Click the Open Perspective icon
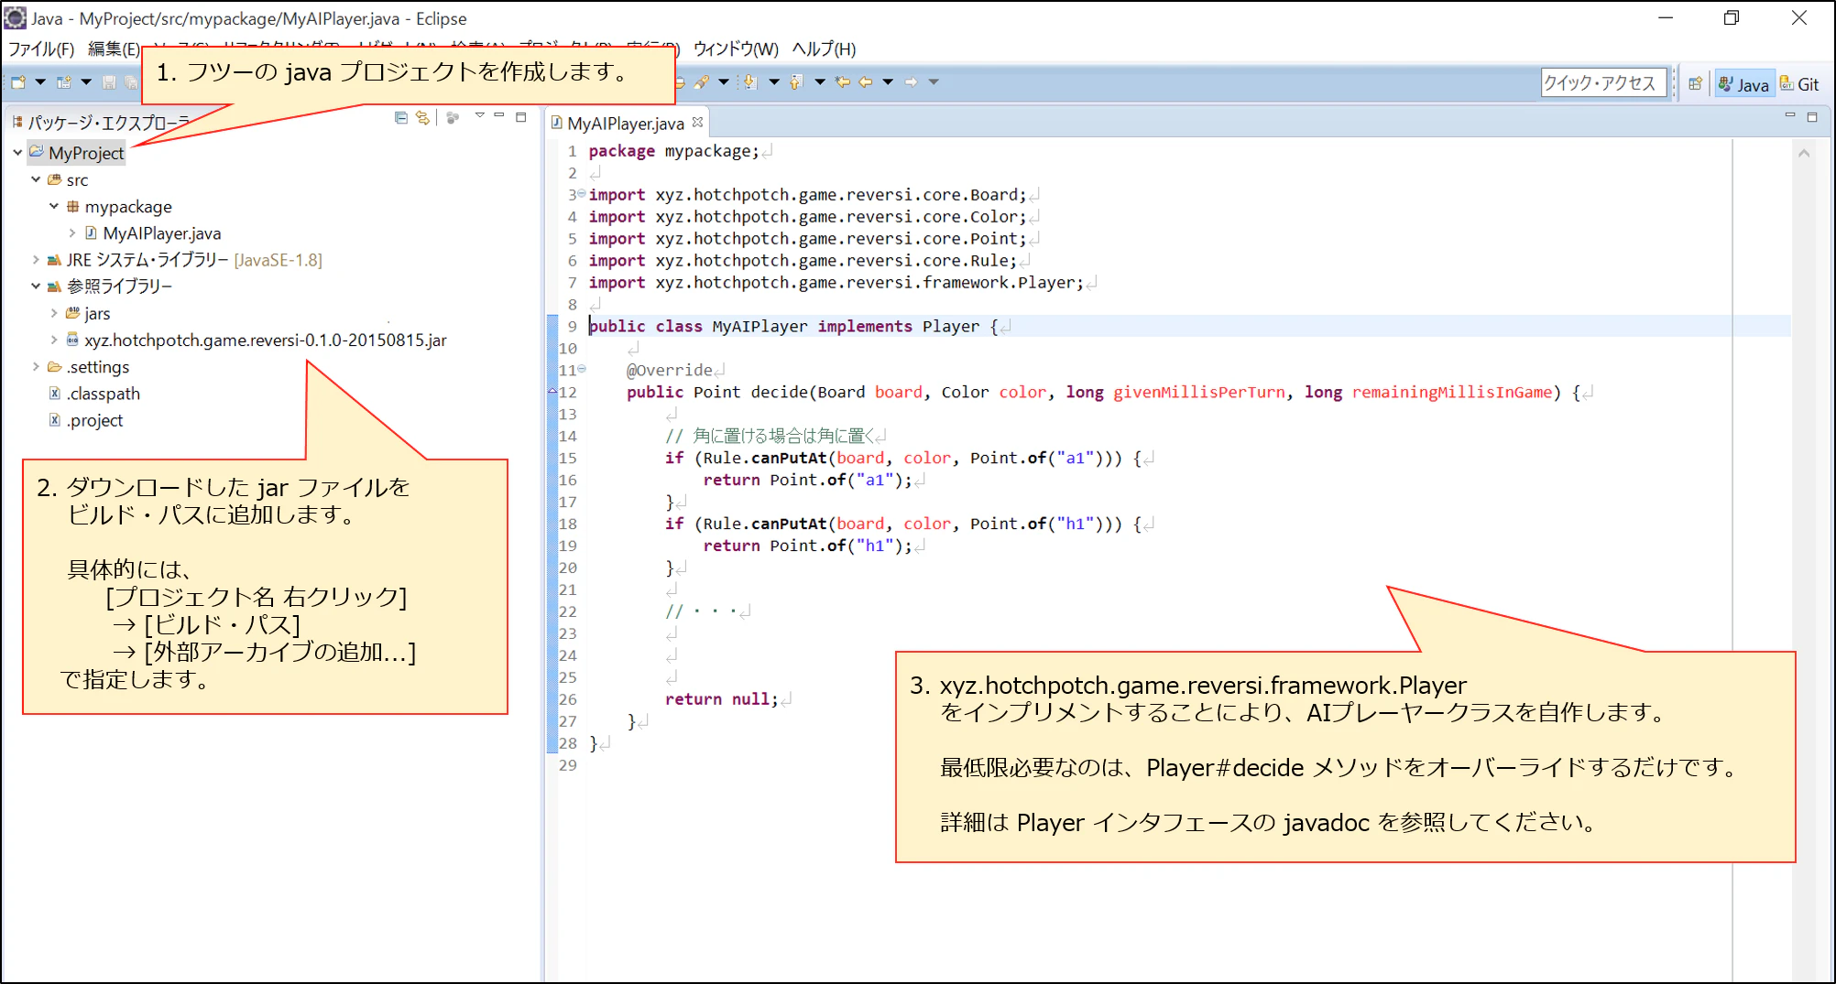Image resolution: width=1836 pixels, height=984 pixels. tap(1696, 83)
